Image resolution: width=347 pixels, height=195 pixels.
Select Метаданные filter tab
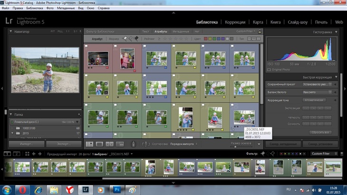click(x=181, y=31)
